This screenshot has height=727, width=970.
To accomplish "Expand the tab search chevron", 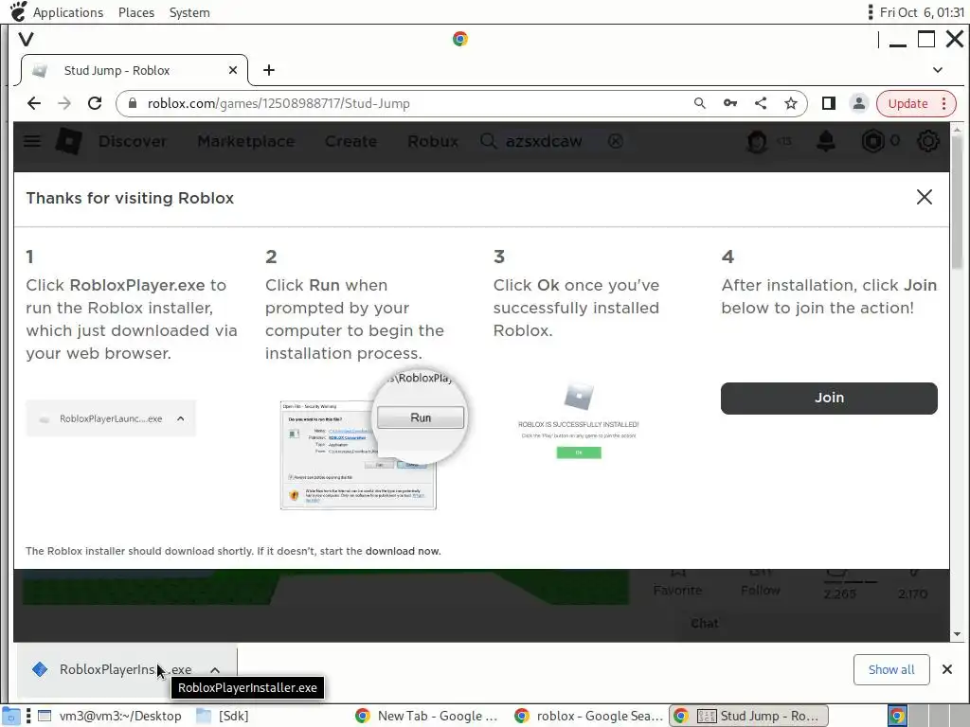I will click(x=938, y=70).
